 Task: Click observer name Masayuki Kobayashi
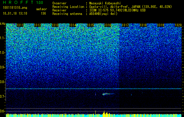(105, 3)
